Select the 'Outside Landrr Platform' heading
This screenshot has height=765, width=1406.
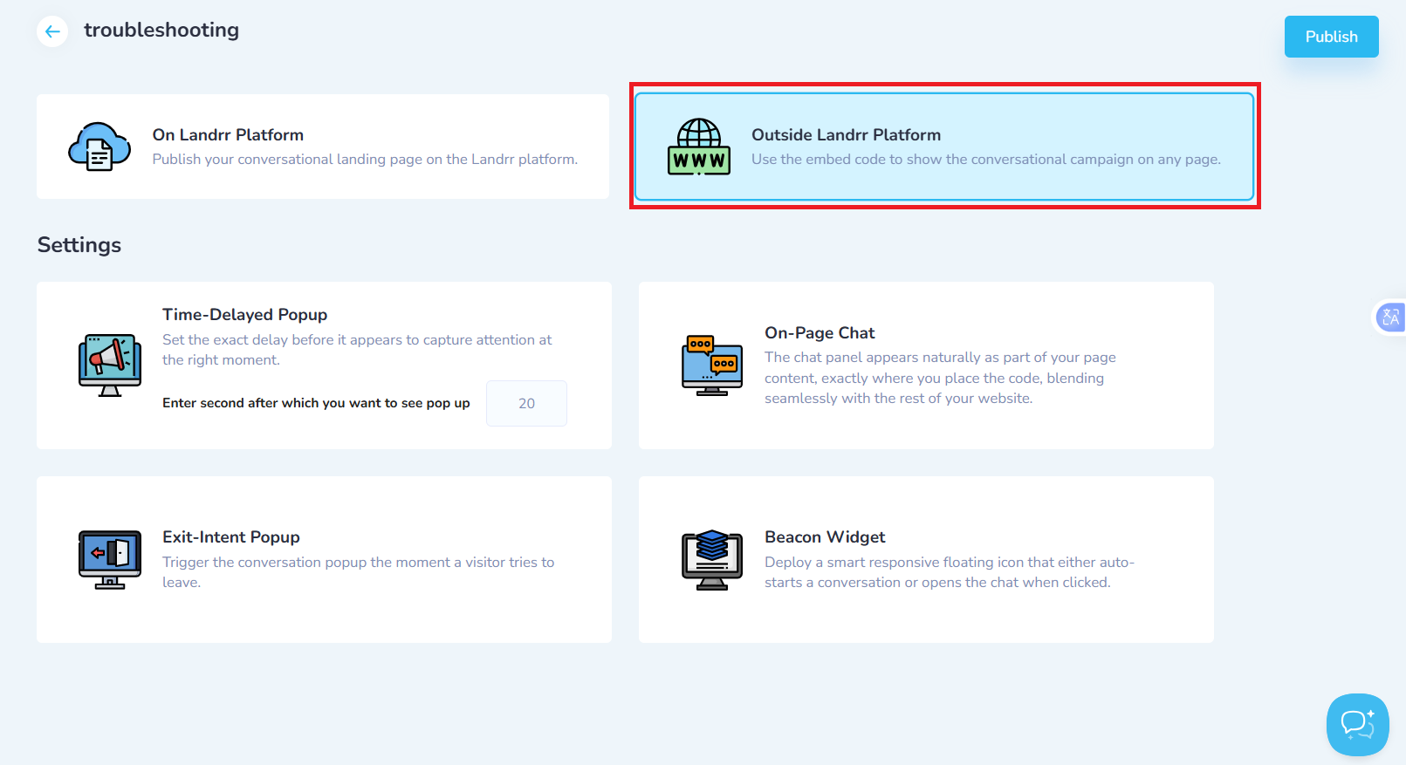pos(846,134)
